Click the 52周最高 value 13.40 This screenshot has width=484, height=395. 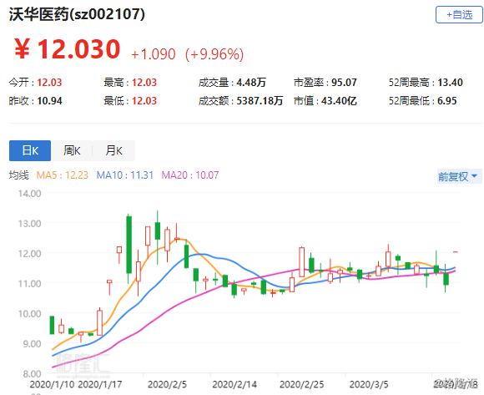coord(450,83)
